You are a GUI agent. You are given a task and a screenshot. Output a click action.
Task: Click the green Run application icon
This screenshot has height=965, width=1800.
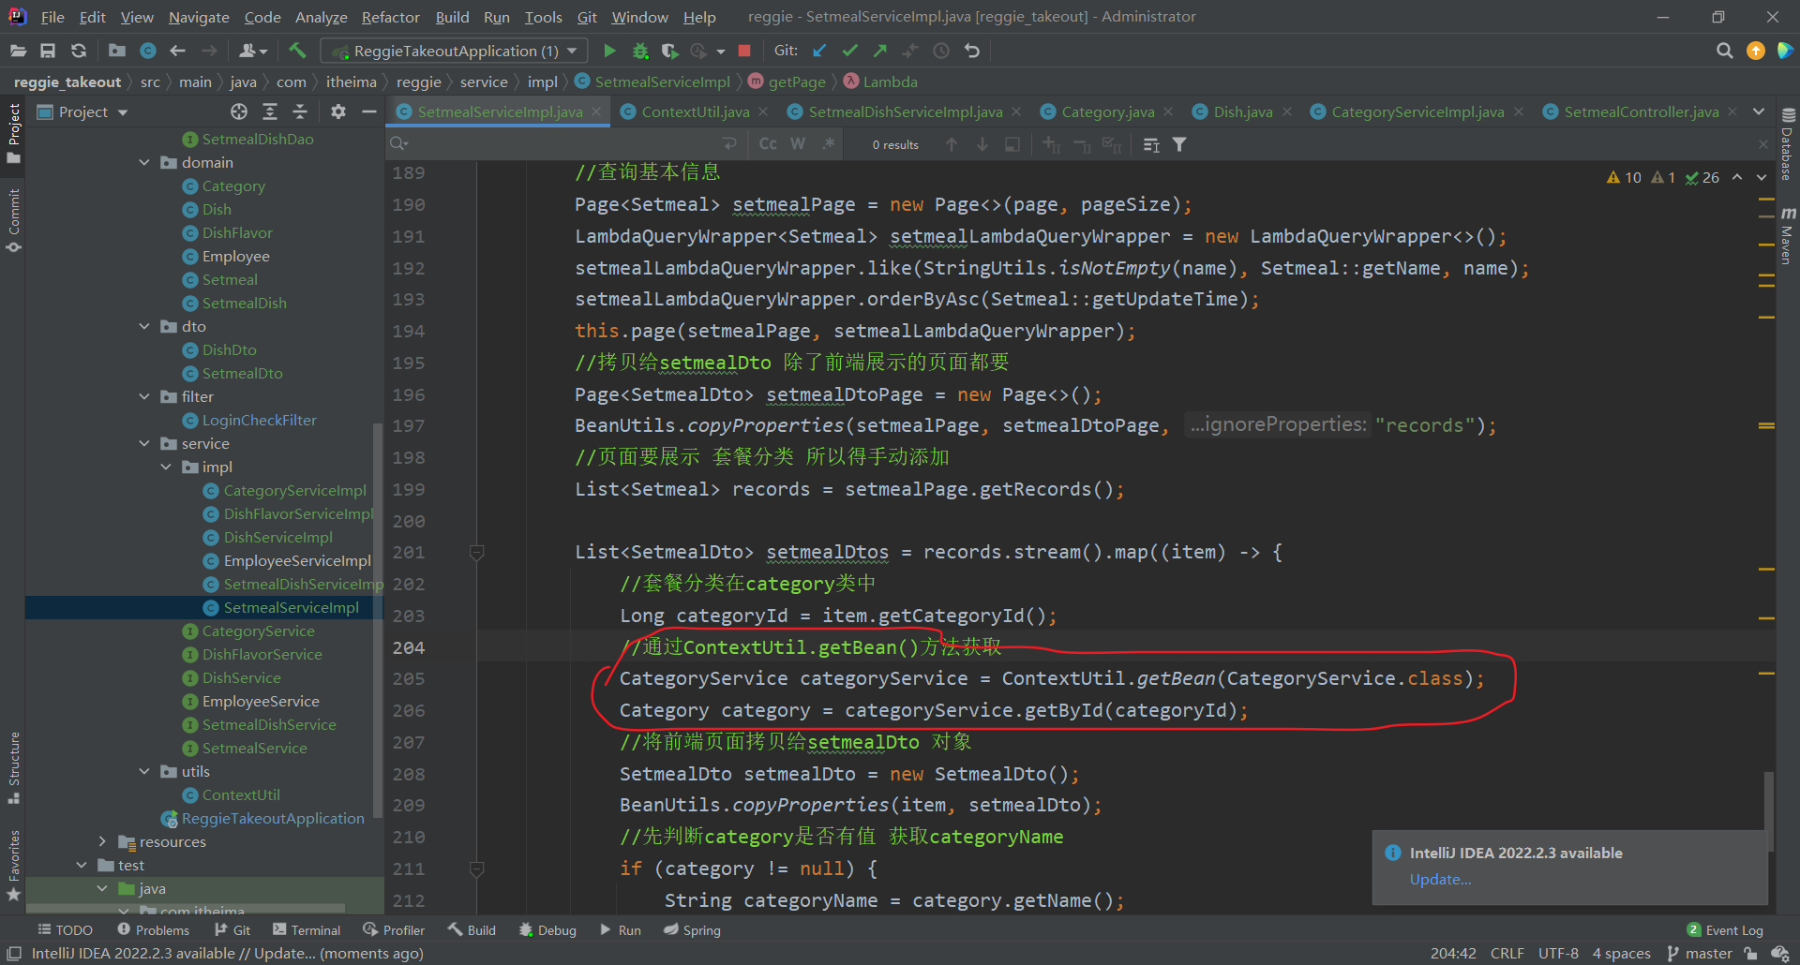tap(609, 51)
